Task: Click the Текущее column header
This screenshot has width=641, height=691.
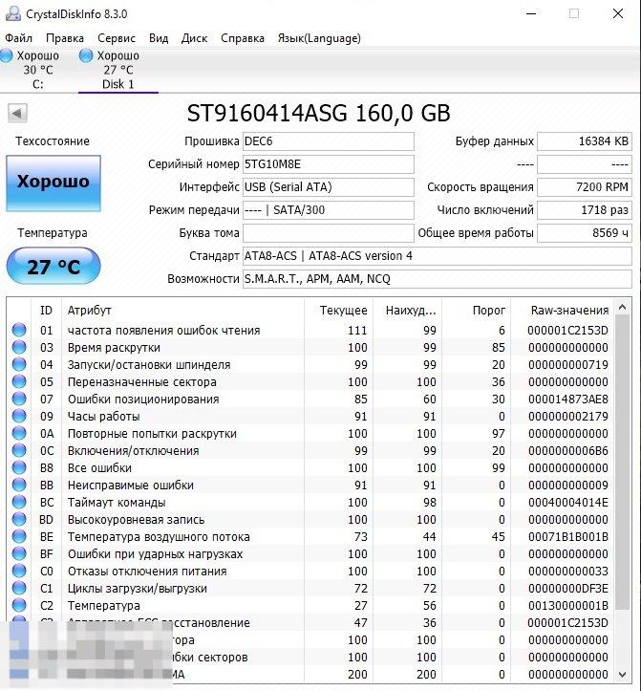Action: tap(338, 311)
